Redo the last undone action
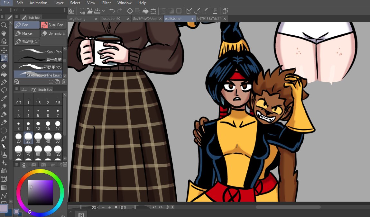The height and width of the screenshot is (217, 370). click(x=120, y=11)
